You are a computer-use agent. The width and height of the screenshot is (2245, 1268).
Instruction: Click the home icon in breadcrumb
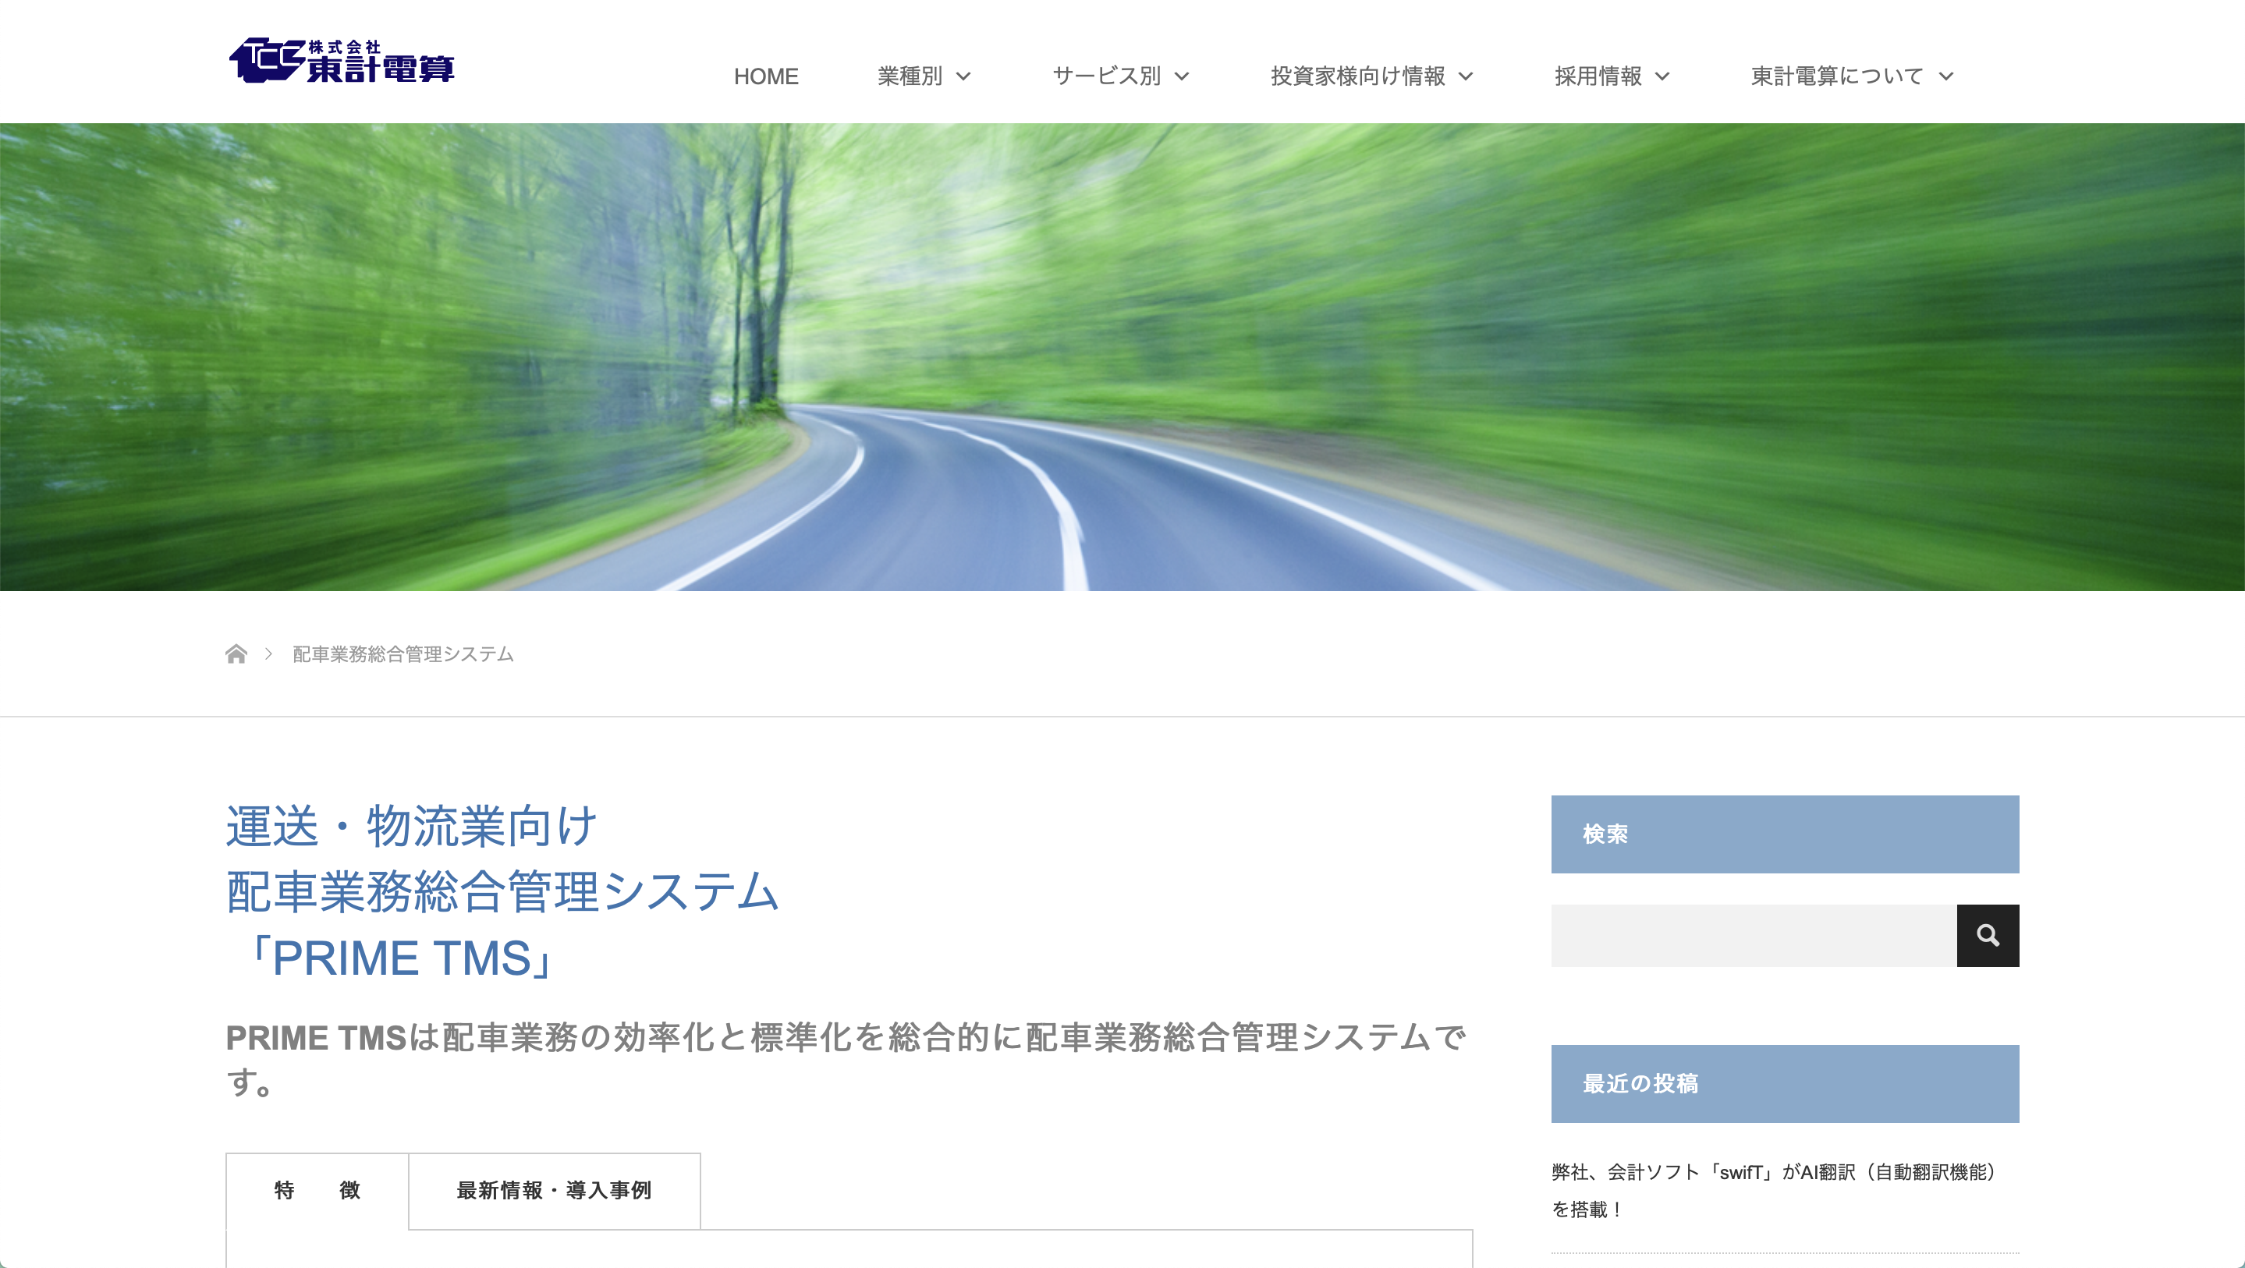coord(236,653)
